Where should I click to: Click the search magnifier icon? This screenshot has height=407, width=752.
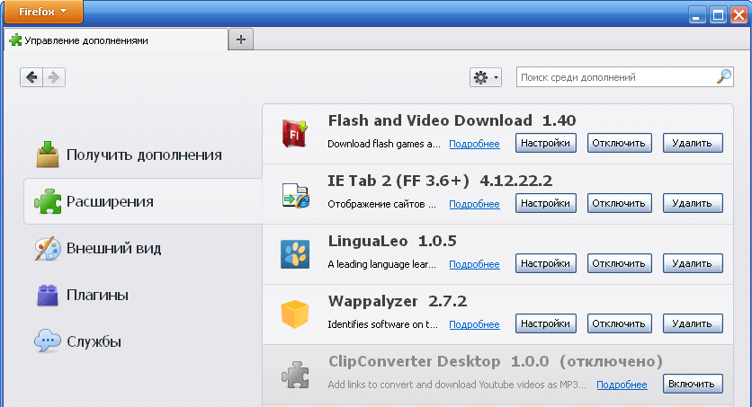click(x=724, y=76)
